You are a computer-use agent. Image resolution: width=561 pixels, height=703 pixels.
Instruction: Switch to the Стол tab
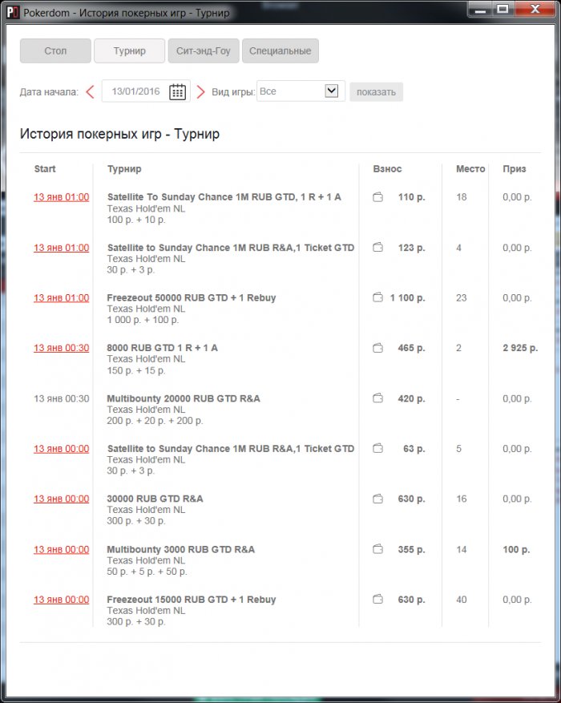(55, 51)
